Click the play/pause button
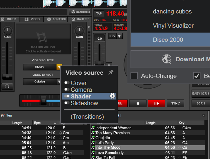The image size is (210, 159). tap(156, 103)
